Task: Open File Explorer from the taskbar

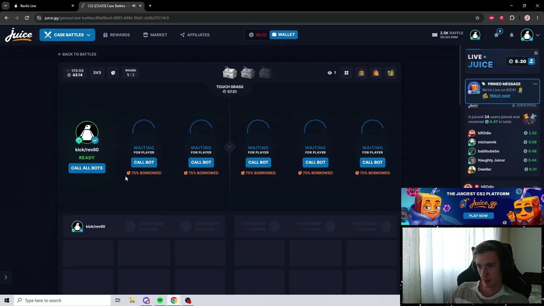Action: [132, 300]
